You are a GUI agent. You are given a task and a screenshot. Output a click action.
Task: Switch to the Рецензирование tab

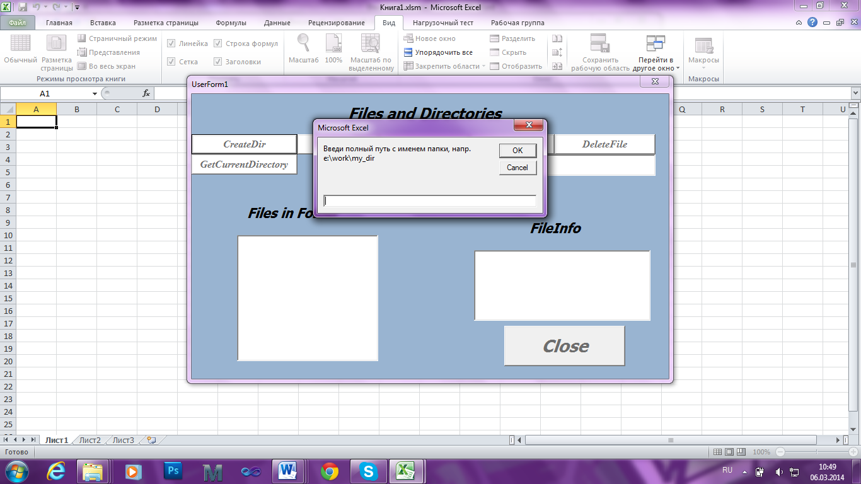[337, 23]
